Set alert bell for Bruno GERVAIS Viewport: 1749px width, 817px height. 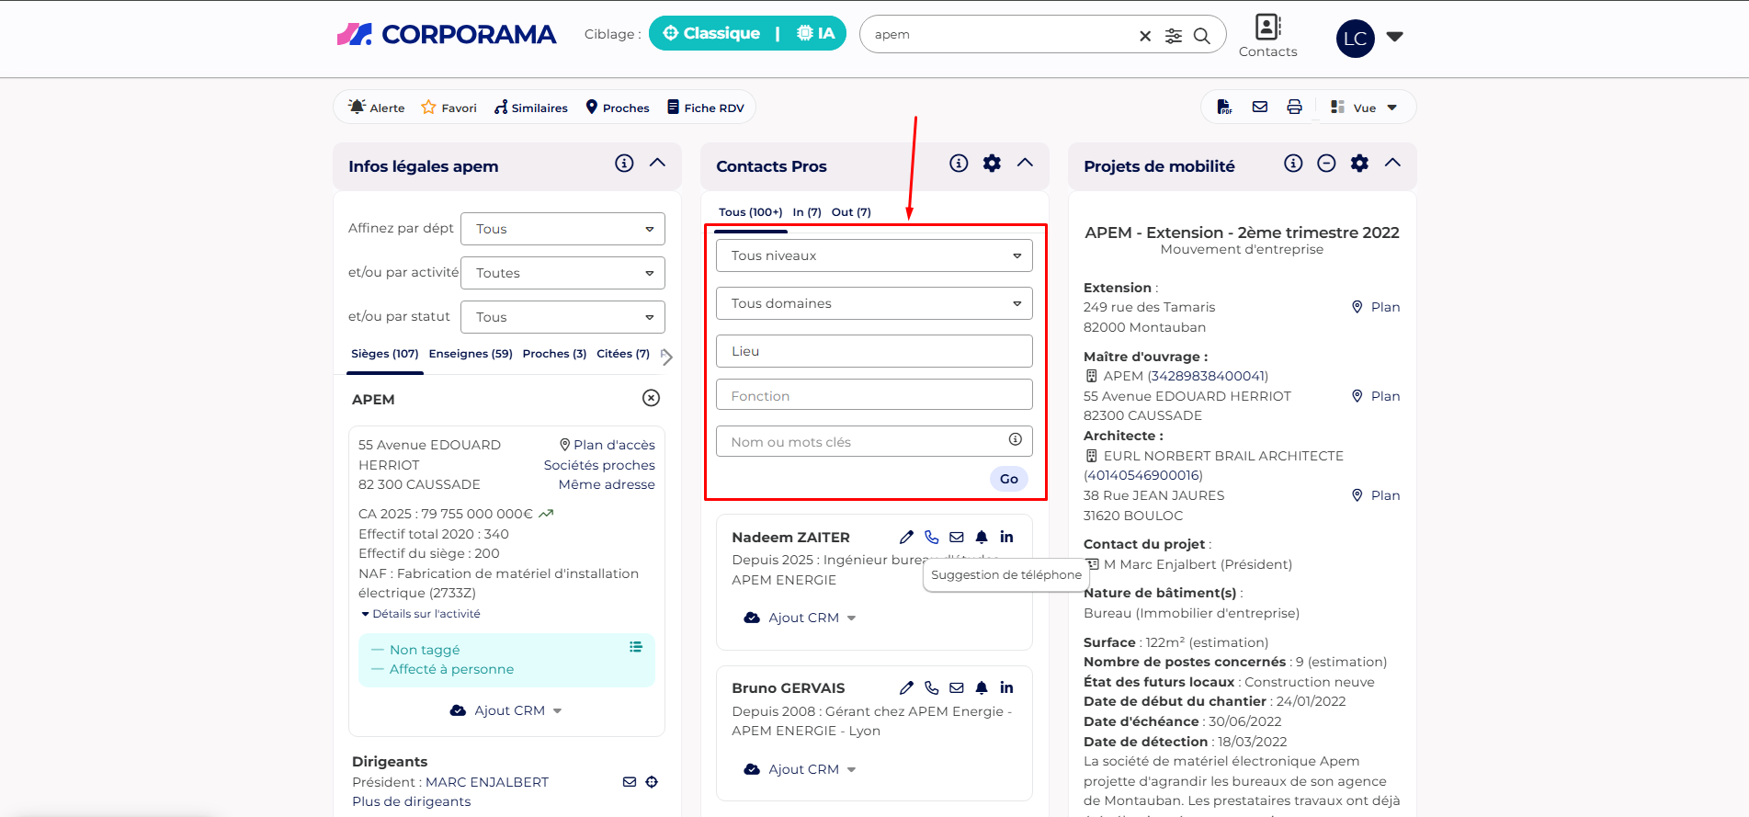(x=982, y=688)
